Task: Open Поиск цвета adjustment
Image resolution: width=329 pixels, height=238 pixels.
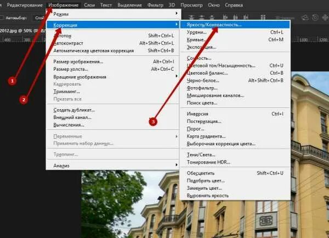Action: click(x=235, y=103)
